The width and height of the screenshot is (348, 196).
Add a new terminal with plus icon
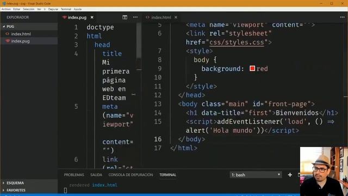[290, 175]
